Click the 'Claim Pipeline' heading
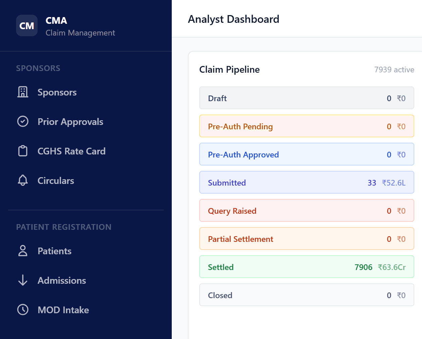 coord(229,70)
